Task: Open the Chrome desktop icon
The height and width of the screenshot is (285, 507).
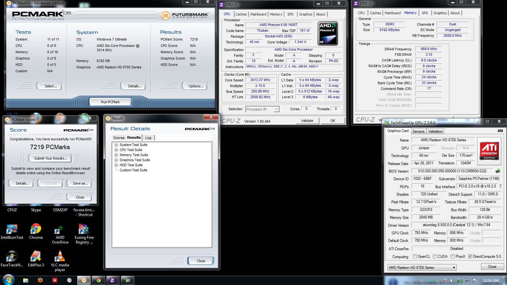Action: coord(36,232)
